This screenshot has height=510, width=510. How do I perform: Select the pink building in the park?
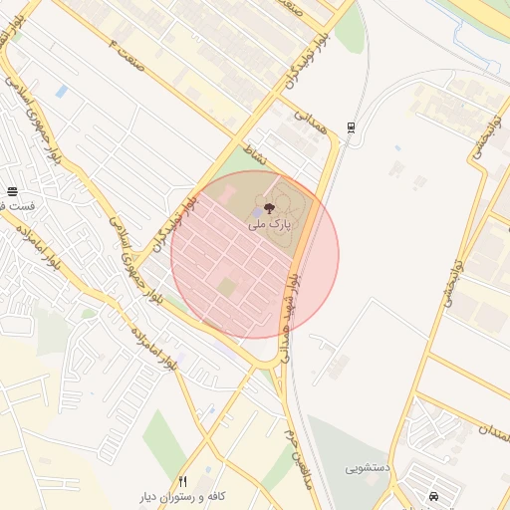pyautogui.click(x=228, y=194)
